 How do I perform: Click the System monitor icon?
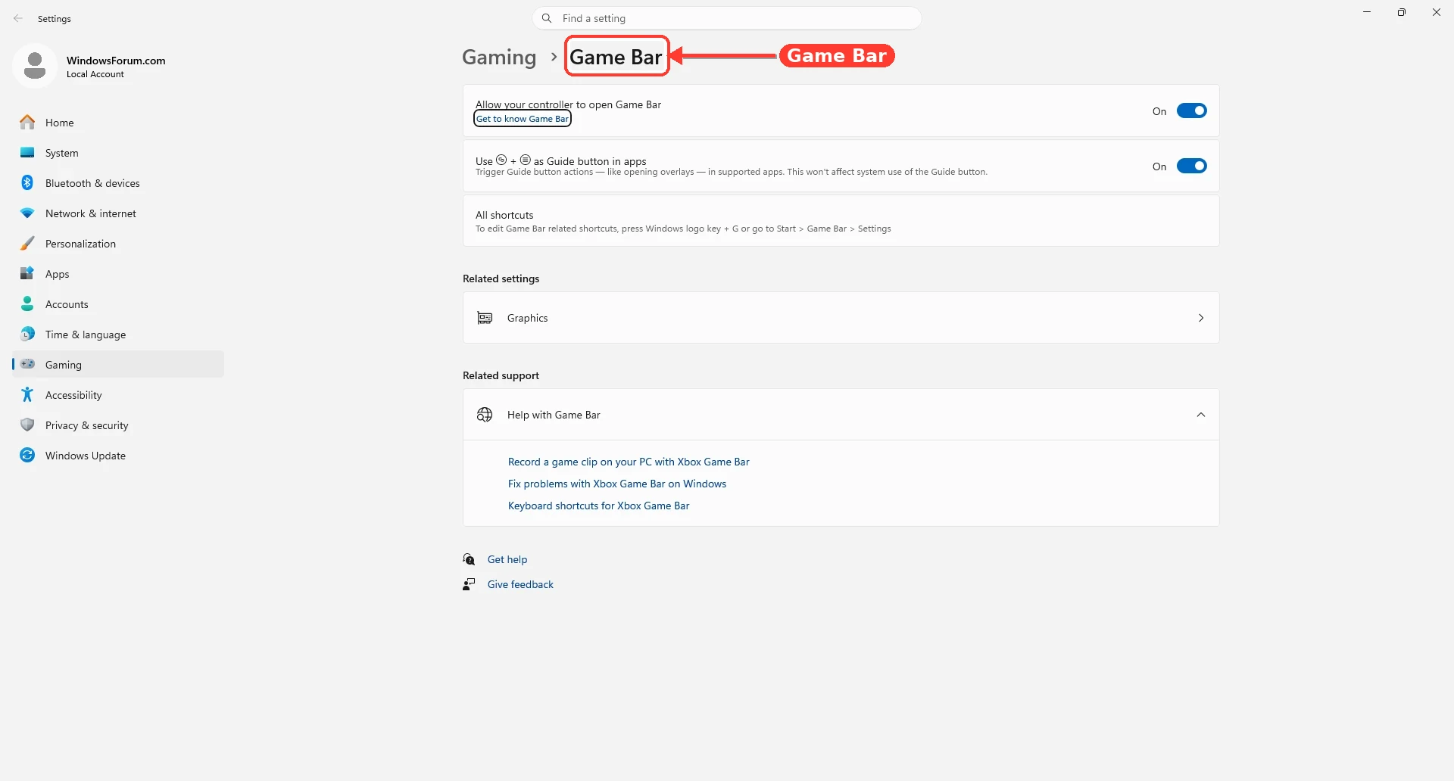coord(27,152)
